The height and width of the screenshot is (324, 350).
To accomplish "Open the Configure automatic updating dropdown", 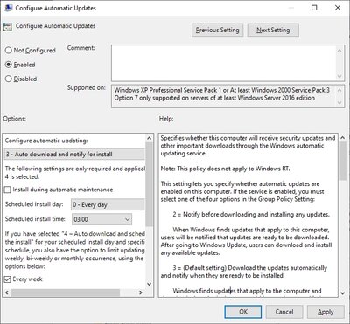I will click(x=74, y=155).
